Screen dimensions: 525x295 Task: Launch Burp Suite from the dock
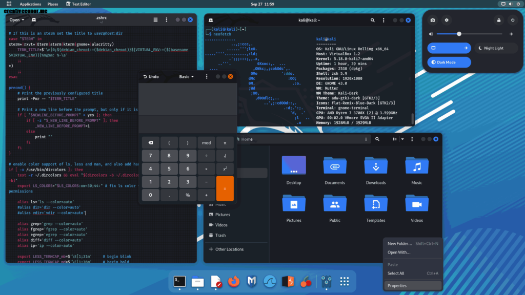288,281
